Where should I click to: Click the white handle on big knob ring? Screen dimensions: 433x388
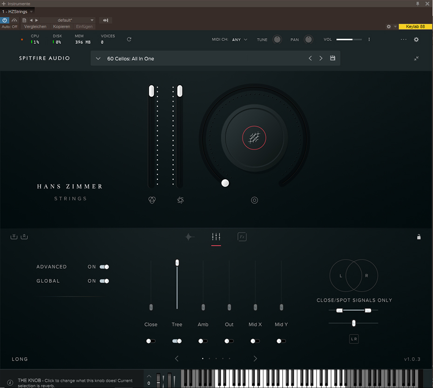pos(225,183)
